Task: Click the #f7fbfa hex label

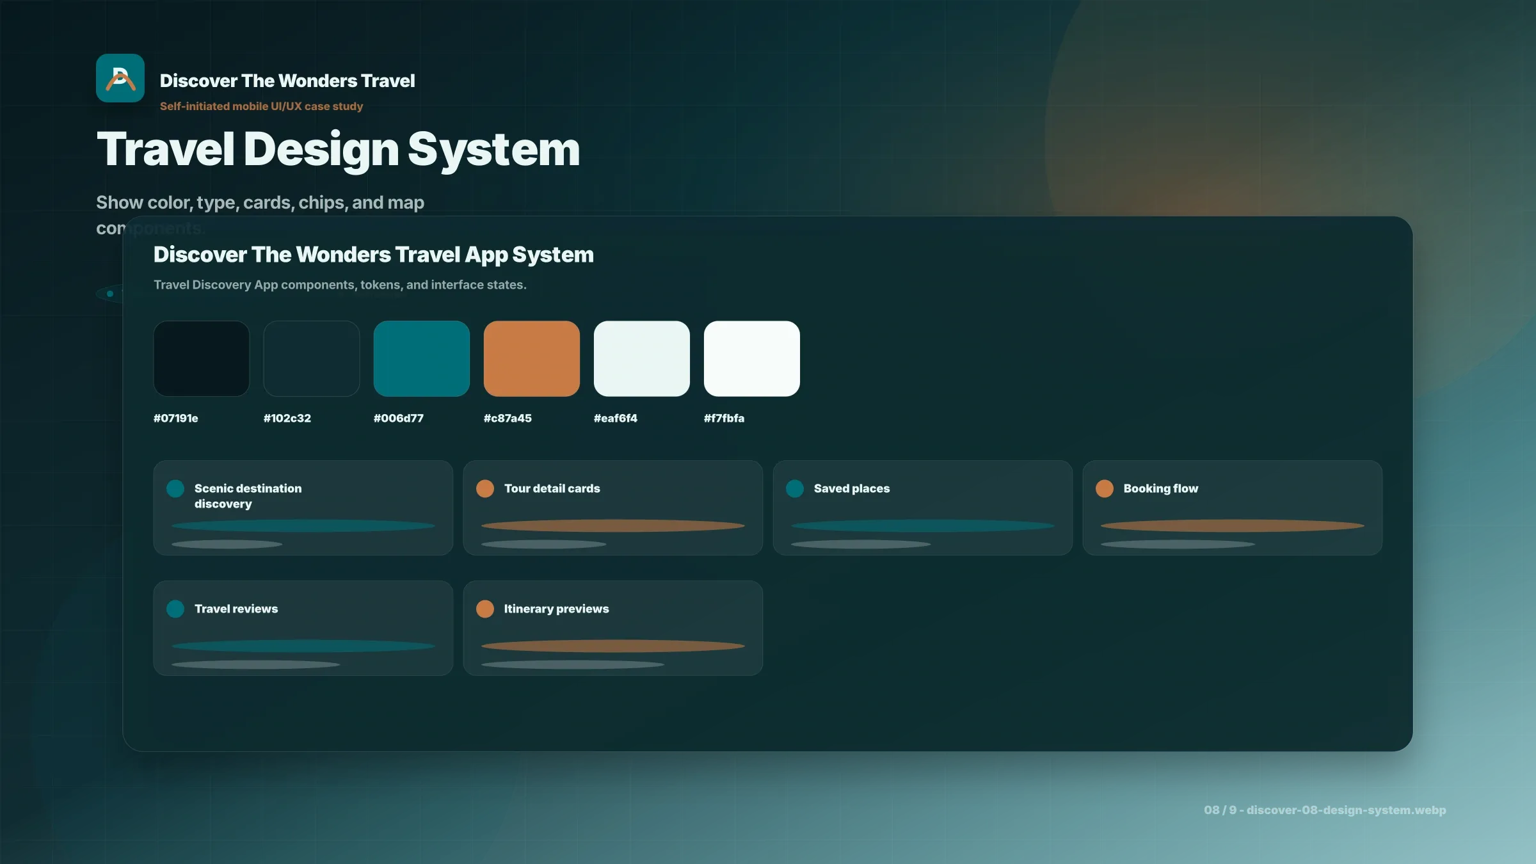Action: (724, 418)
